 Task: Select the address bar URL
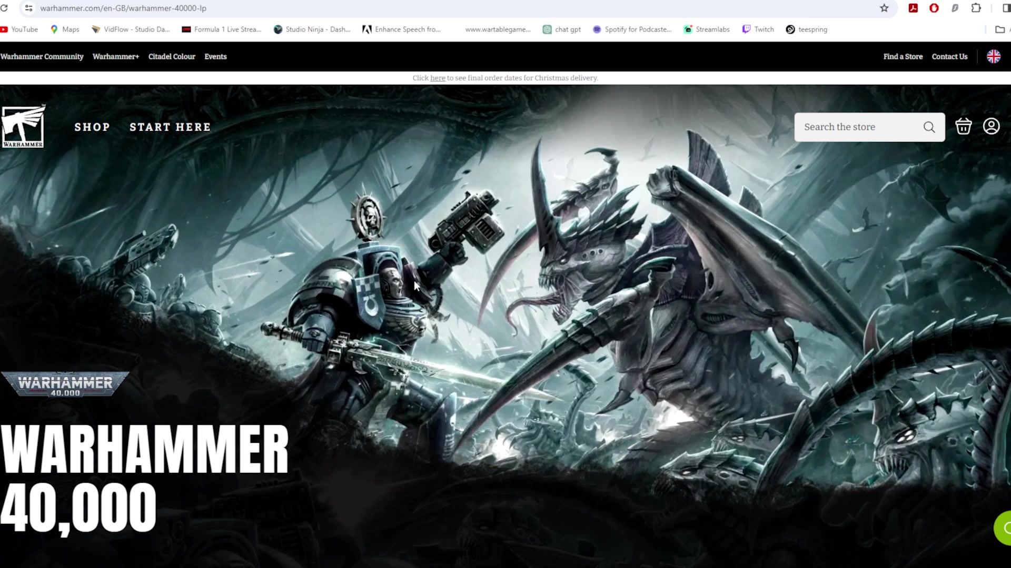(123, 8)
